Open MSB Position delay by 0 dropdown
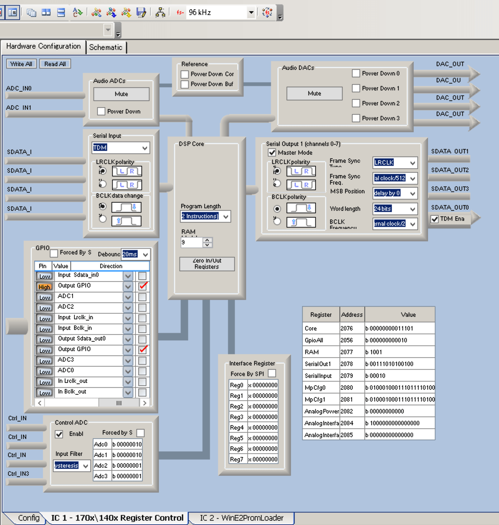This screenshot has width=499, height=525. 413,193
